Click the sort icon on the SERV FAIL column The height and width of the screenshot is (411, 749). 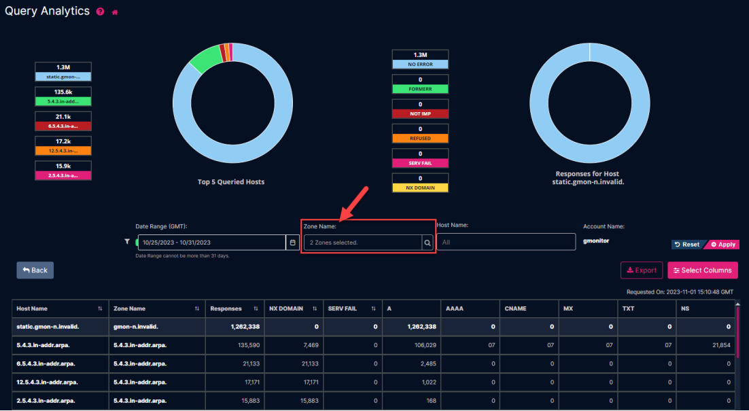373,308
